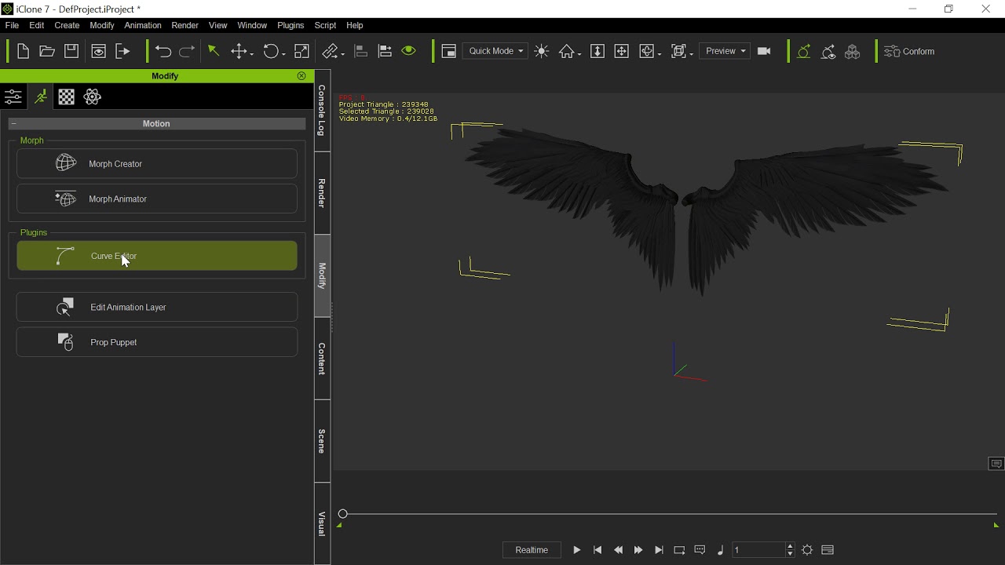1005x565 pixels.
Task: Play the animation
Action: (577, 550)
